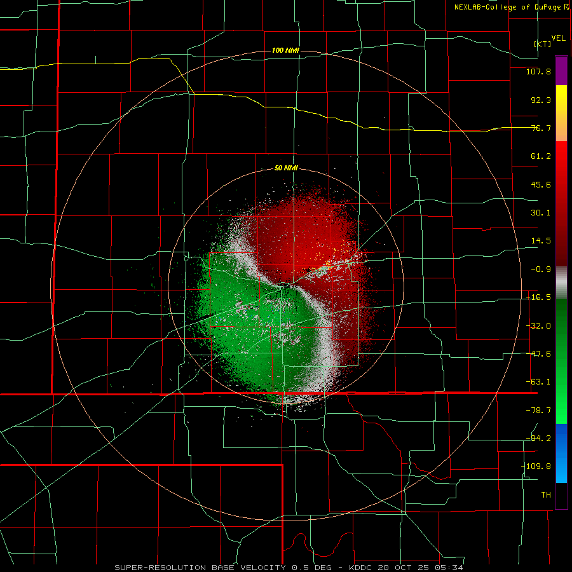Click the -47.6 velocity legend value

tap(538, 354)
